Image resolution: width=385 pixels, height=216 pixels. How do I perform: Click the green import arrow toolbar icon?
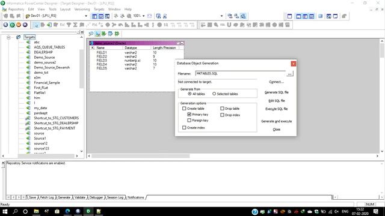pos(49,25)
